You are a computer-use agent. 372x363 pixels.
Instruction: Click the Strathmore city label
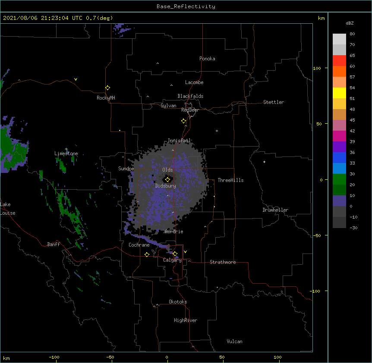pyautogui.click(x=223, y=262)
